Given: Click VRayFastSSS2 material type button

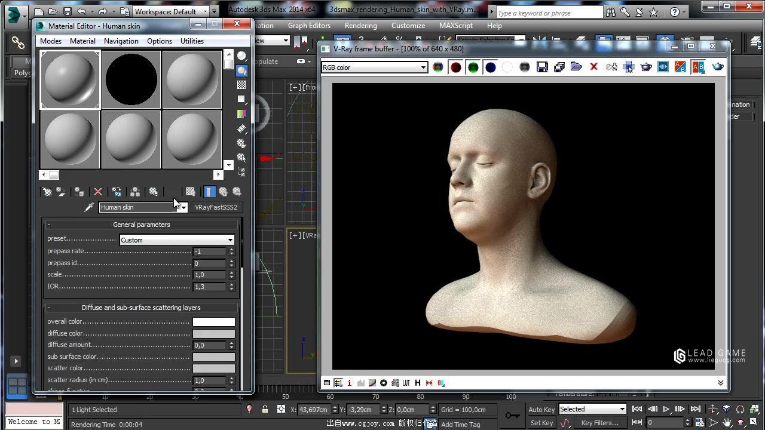Looking at the screenshot, I should click(216, 207).
